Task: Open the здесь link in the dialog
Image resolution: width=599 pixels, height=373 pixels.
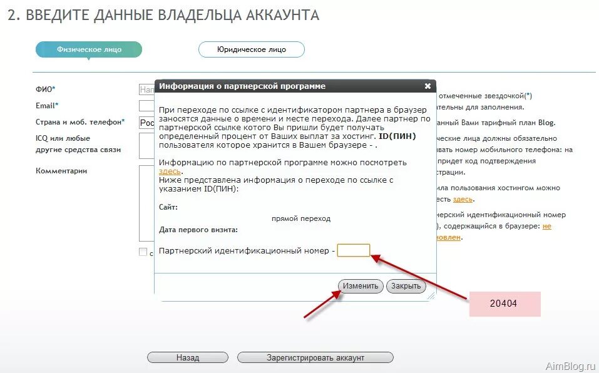Action: [x=170, y=171]
